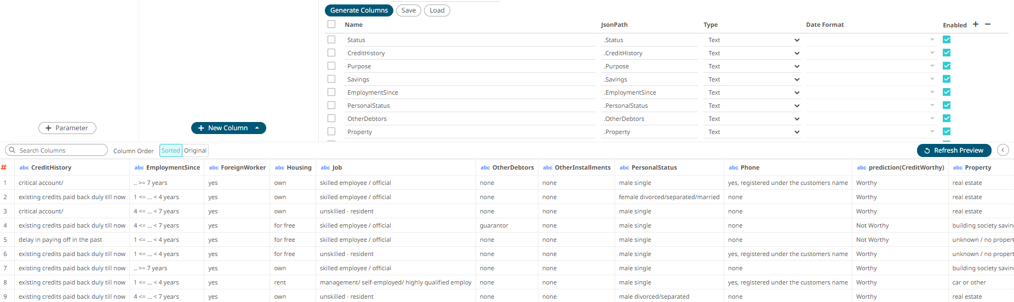Click the abc type icon of CreditHistory column
This screenshot has width=1014, height=302.
(24, 168)
